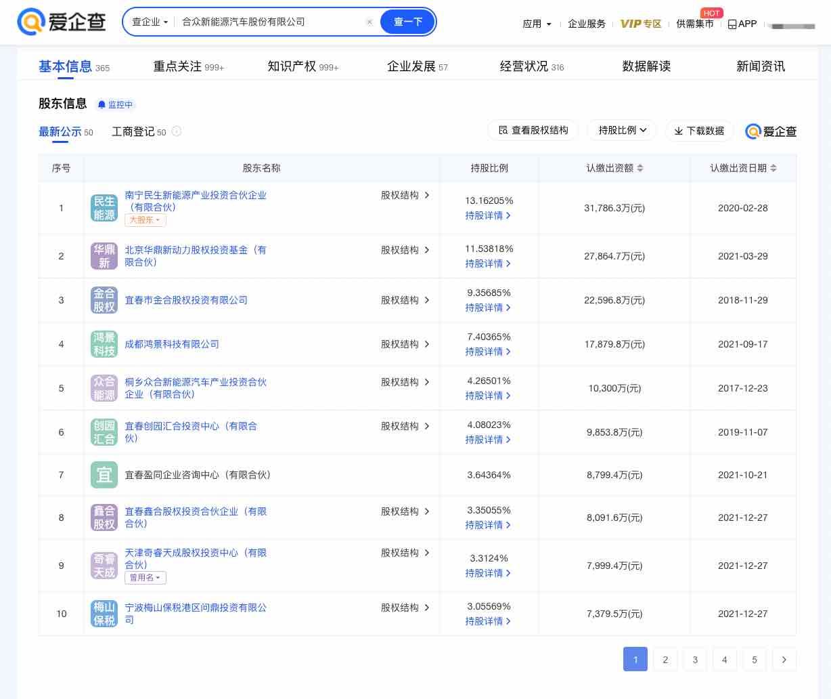
Task: Expand 股权结构 for 南宁民生 row
Action: pos(405,195)
